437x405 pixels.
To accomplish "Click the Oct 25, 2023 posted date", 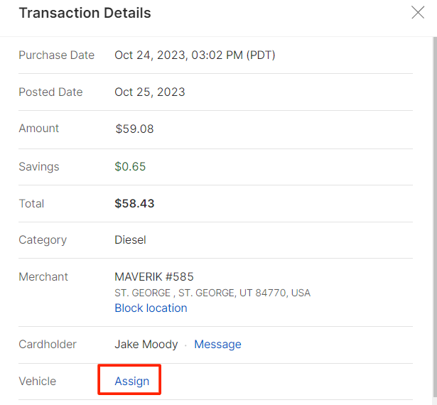I will click(150, 92).
